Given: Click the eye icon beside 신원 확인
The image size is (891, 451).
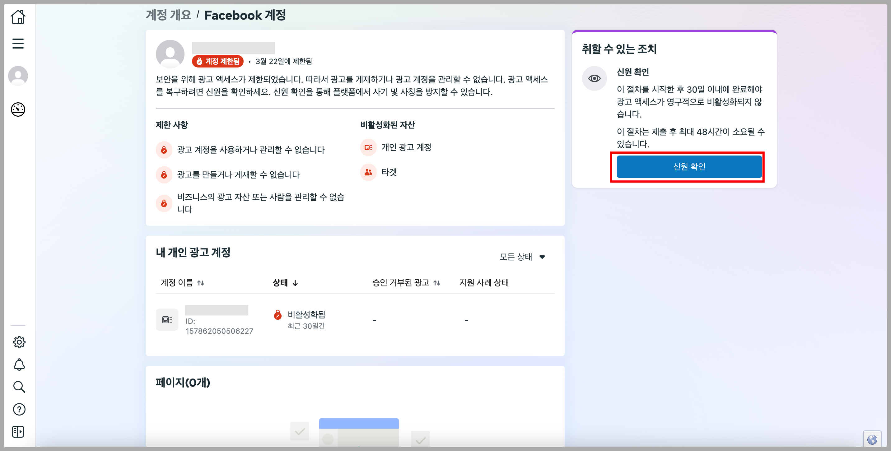Looking at the screenshot, I should pos(594,78).
